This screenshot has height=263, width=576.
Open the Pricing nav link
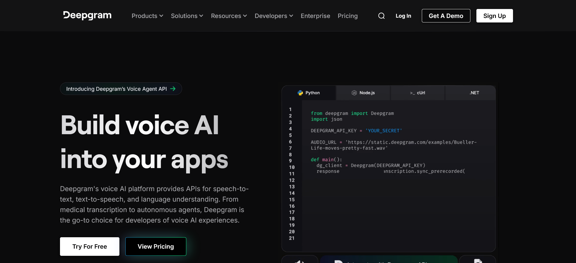pyautogui.click(x=347, y=16)
